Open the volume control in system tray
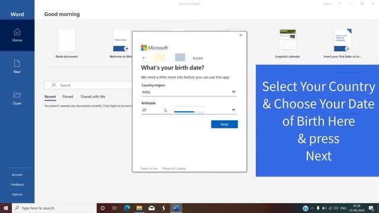Screen dimensions: 379x213 [336, 208]
